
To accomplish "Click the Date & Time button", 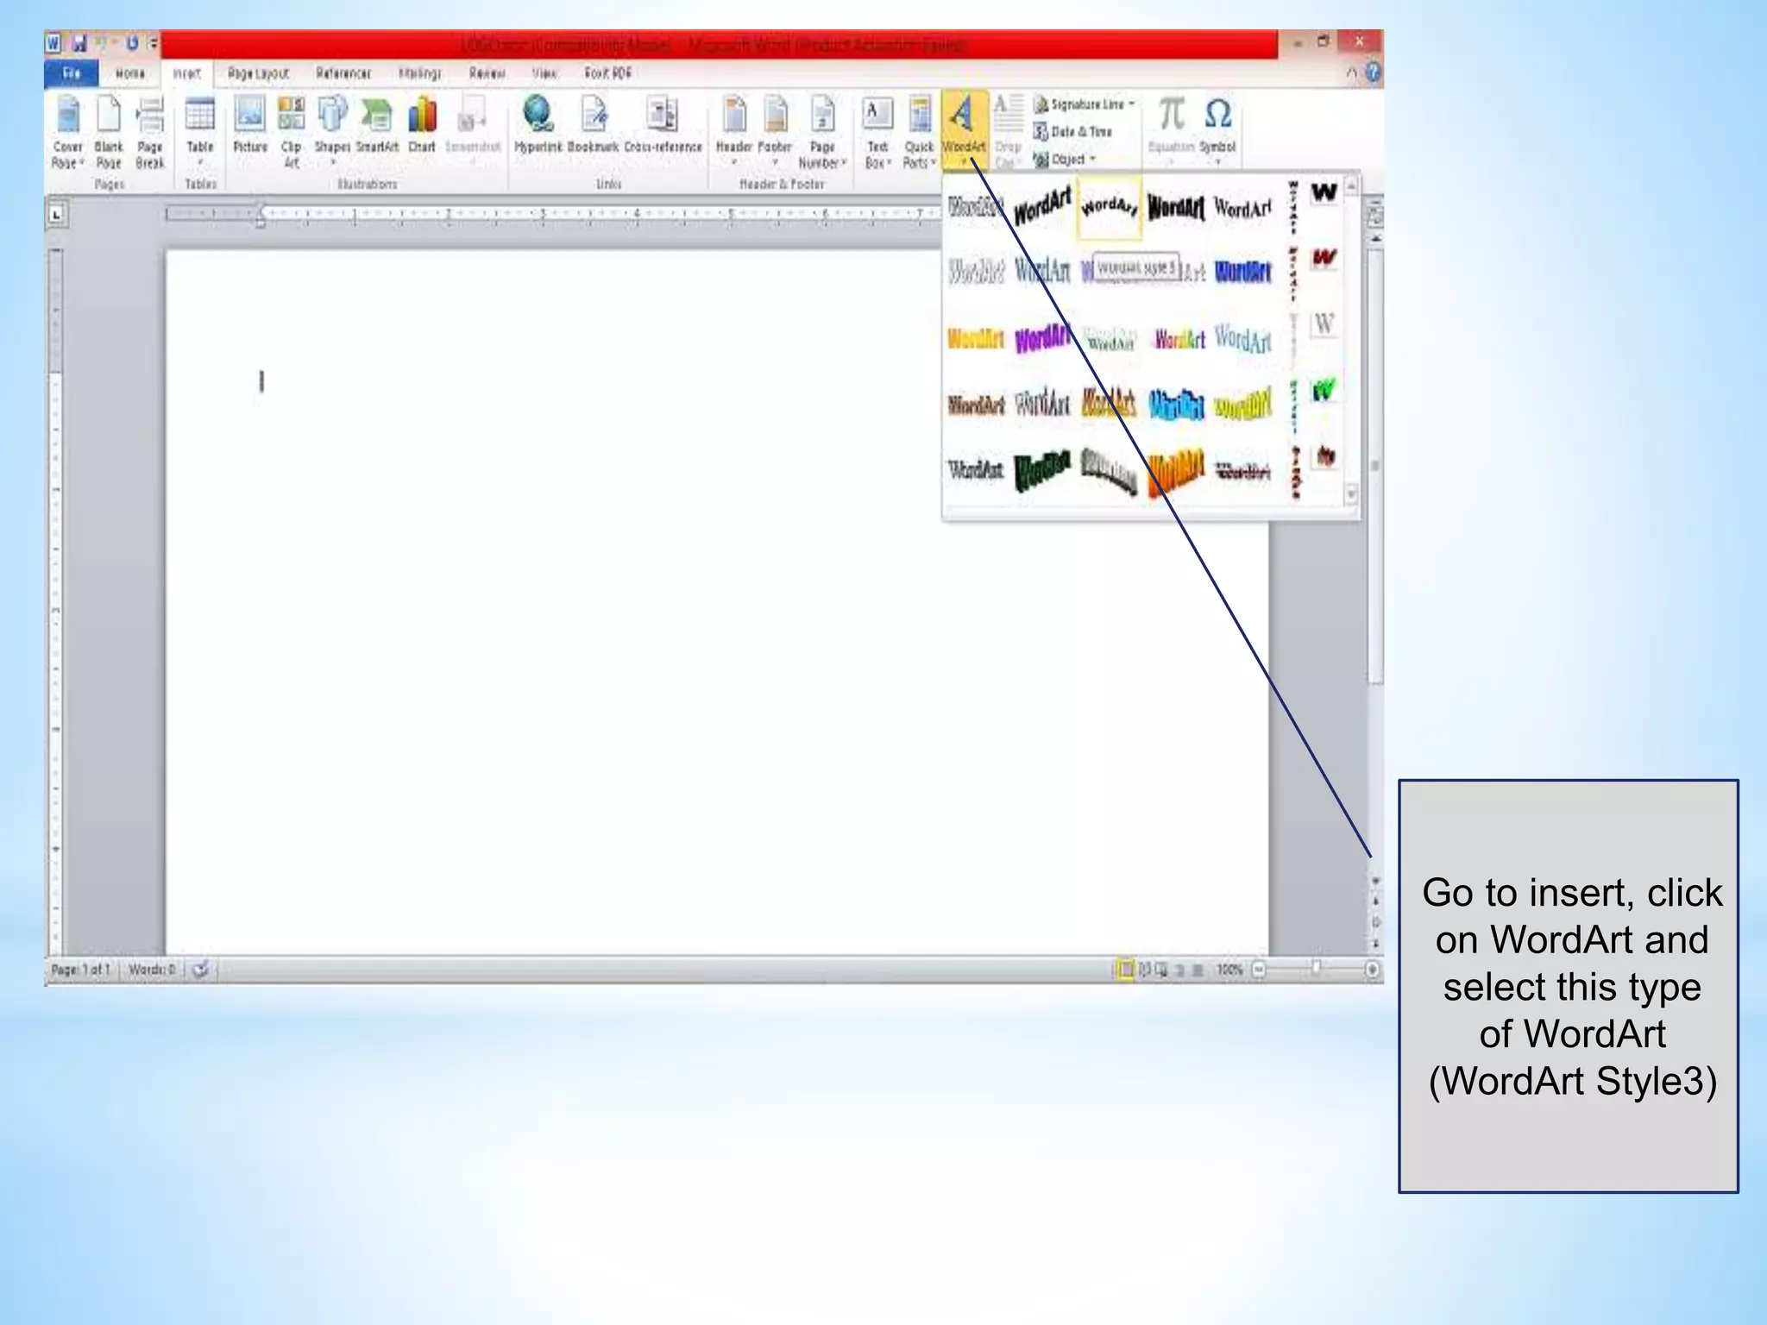I will pos(1073,132).
